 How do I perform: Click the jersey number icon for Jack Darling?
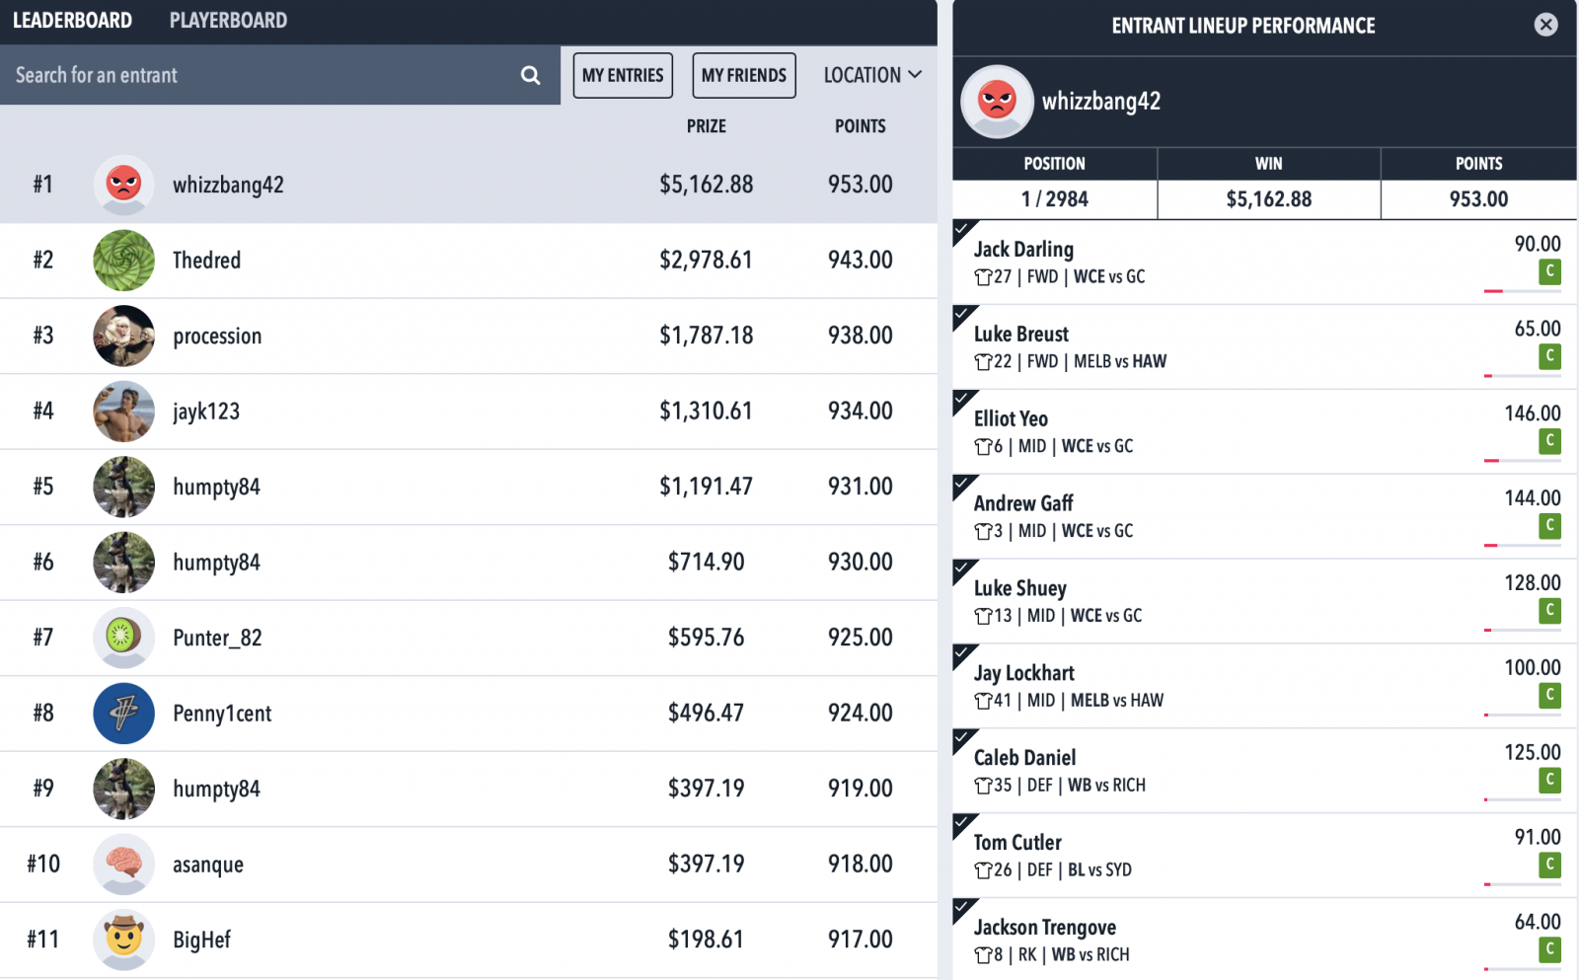pos(983,277)
